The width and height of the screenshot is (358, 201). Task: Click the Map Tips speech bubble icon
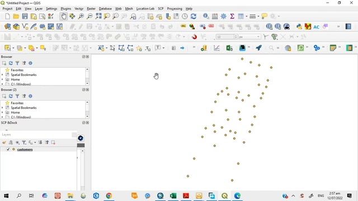(264, 16)
